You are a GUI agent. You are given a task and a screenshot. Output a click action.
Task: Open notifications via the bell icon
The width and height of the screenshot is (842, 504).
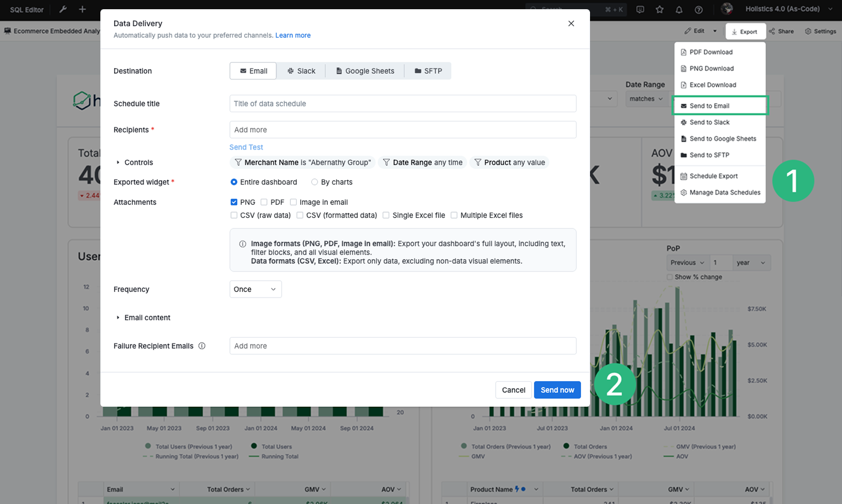point(679,9)
